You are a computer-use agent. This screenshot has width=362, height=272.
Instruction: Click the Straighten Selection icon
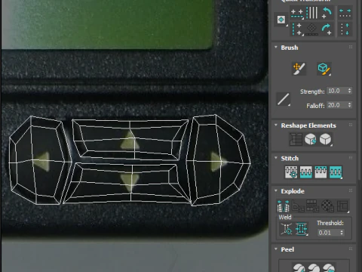pyautogui.click(x=296, y=139)
